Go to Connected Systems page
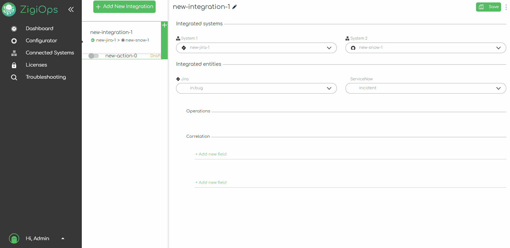 pyautogui.click(x=50, y=53)
